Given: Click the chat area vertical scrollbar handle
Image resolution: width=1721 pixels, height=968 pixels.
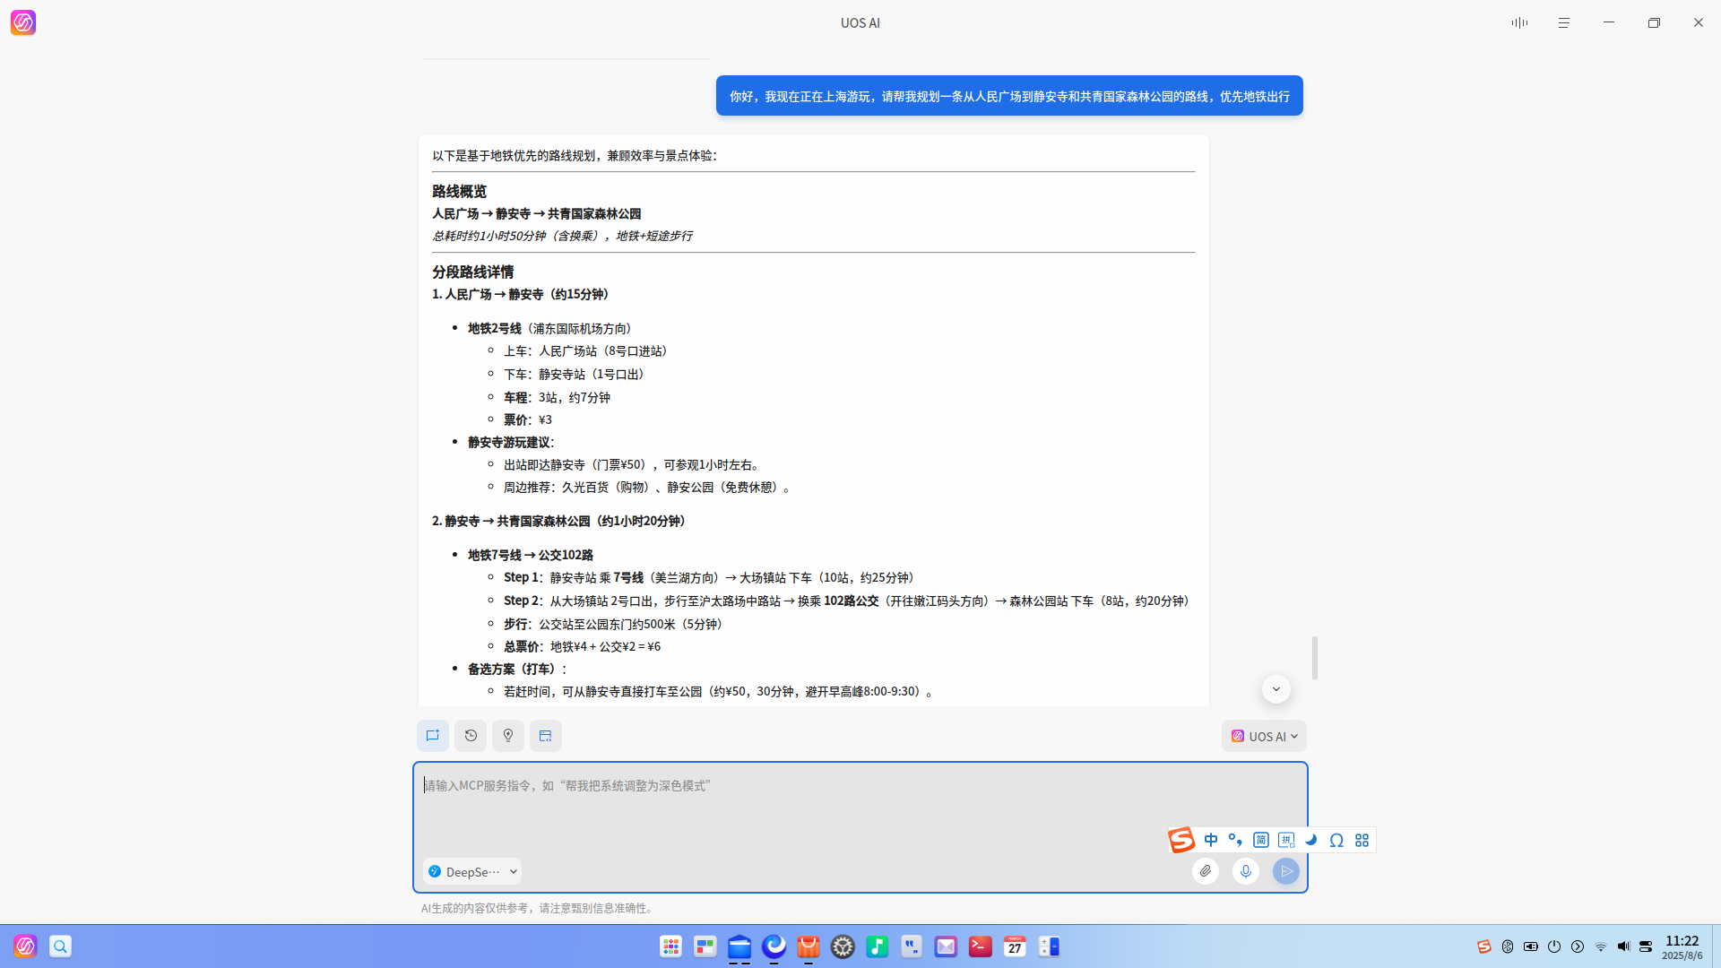Looking at the screenshot, I should pos(1315,658).
